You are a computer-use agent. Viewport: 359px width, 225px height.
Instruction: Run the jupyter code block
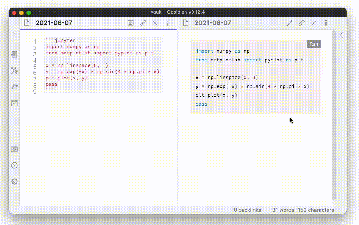click(x=314, y=44)
